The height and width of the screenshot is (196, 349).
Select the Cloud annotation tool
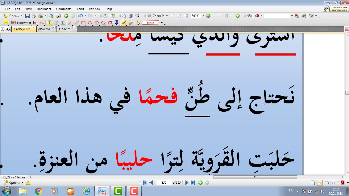110,23
